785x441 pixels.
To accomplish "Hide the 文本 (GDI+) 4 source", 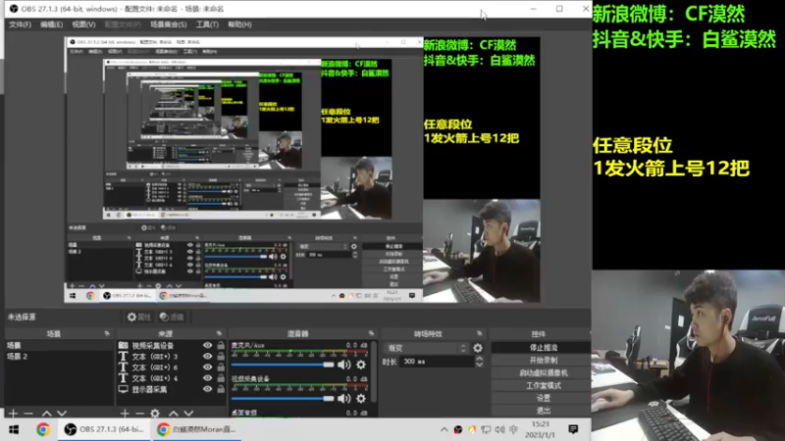I will [207, 378].
